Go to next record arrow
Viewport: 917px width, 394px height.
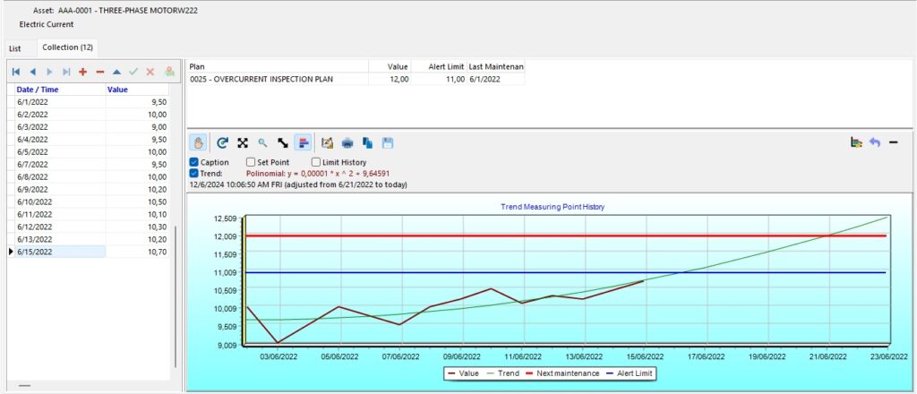tap(50, 72)
